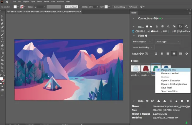Select the Direct Selection tool

[x=2, y=20]
